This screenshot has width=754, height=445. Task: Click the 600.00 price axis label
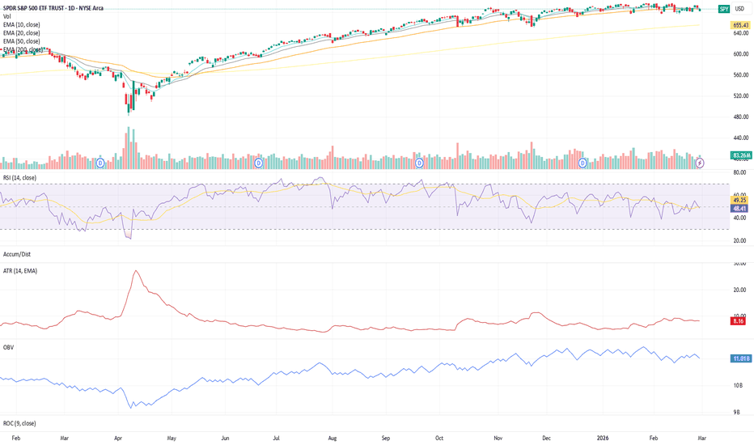pos(741,54)
